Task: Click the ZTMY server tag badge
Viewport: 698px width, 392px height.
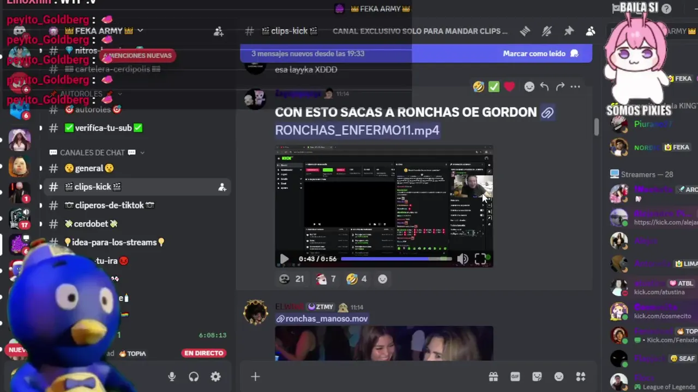Action: (x=320, y=307)
